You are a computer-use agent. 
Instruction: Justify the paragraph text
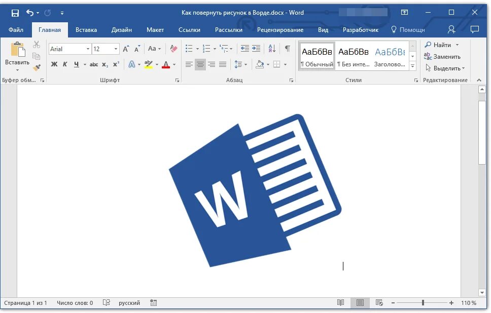pos(223,64)
